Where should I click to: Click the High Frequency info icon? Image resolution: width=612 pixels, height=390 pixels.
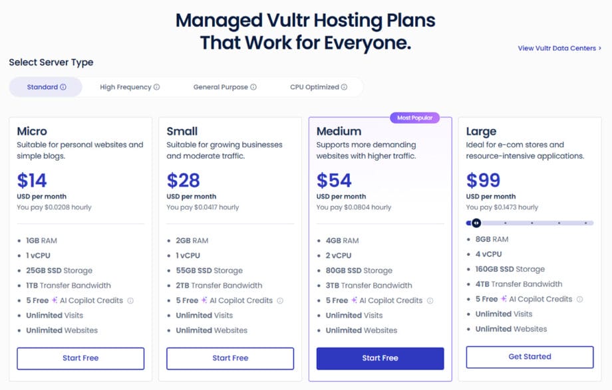tap(155, 86)
